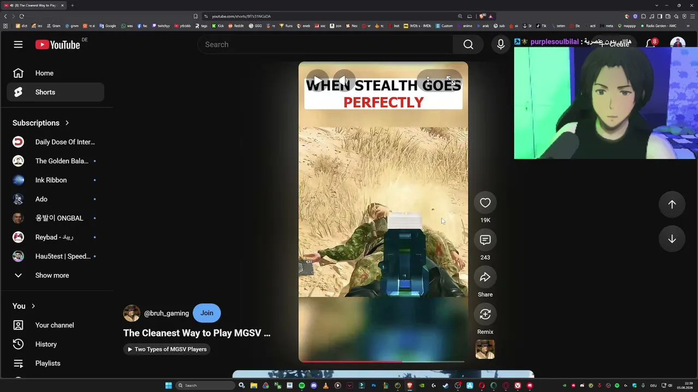
Task: Open the Google bookmark
Action: pos(108,26)
